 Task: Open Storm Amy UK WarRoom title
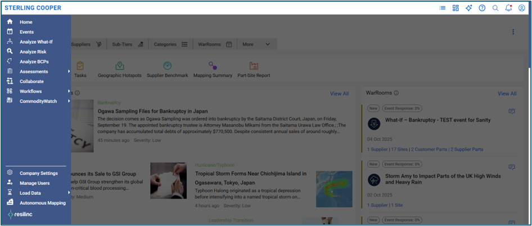[x=443, y=179]
